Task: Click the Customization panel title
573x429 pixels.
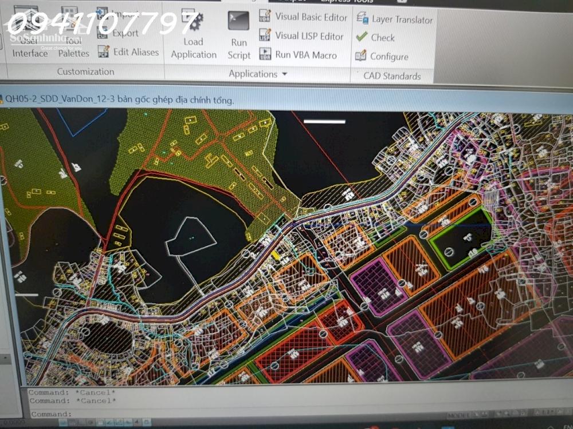Action: [x=85, y=72]
